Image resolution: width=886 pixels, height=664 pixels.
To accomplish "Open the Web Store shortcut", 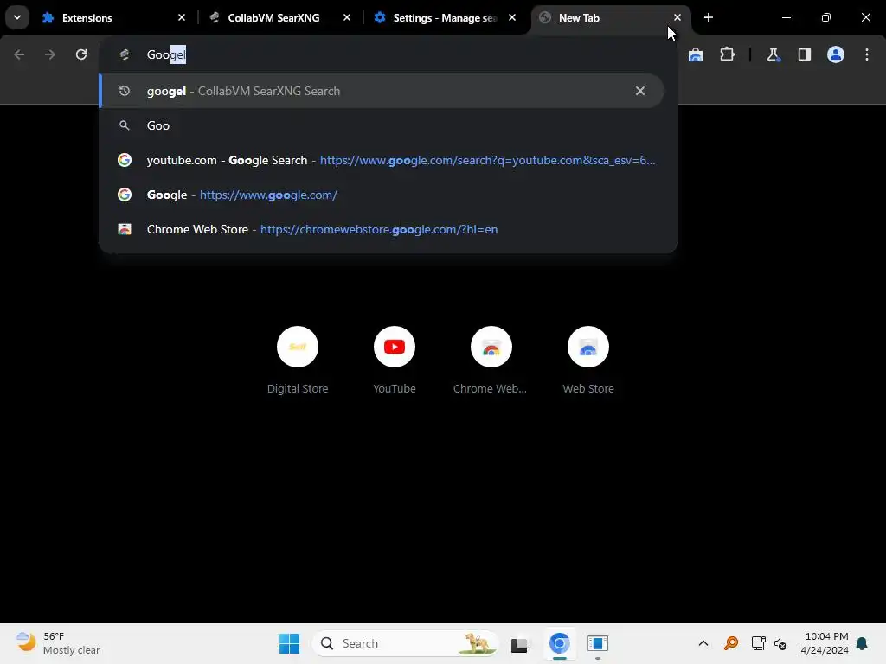I will pos(588,360).
